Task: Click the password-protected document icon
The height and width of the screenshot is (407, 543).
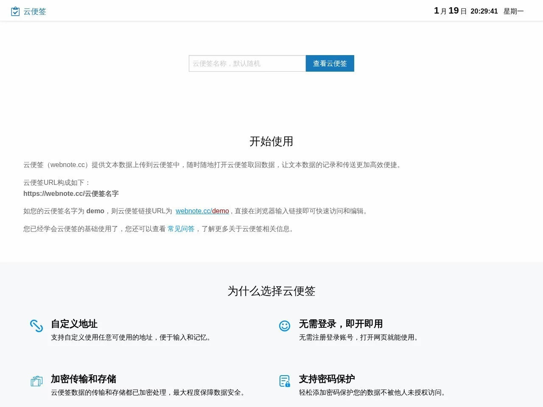Action: (x=284, y=381)
